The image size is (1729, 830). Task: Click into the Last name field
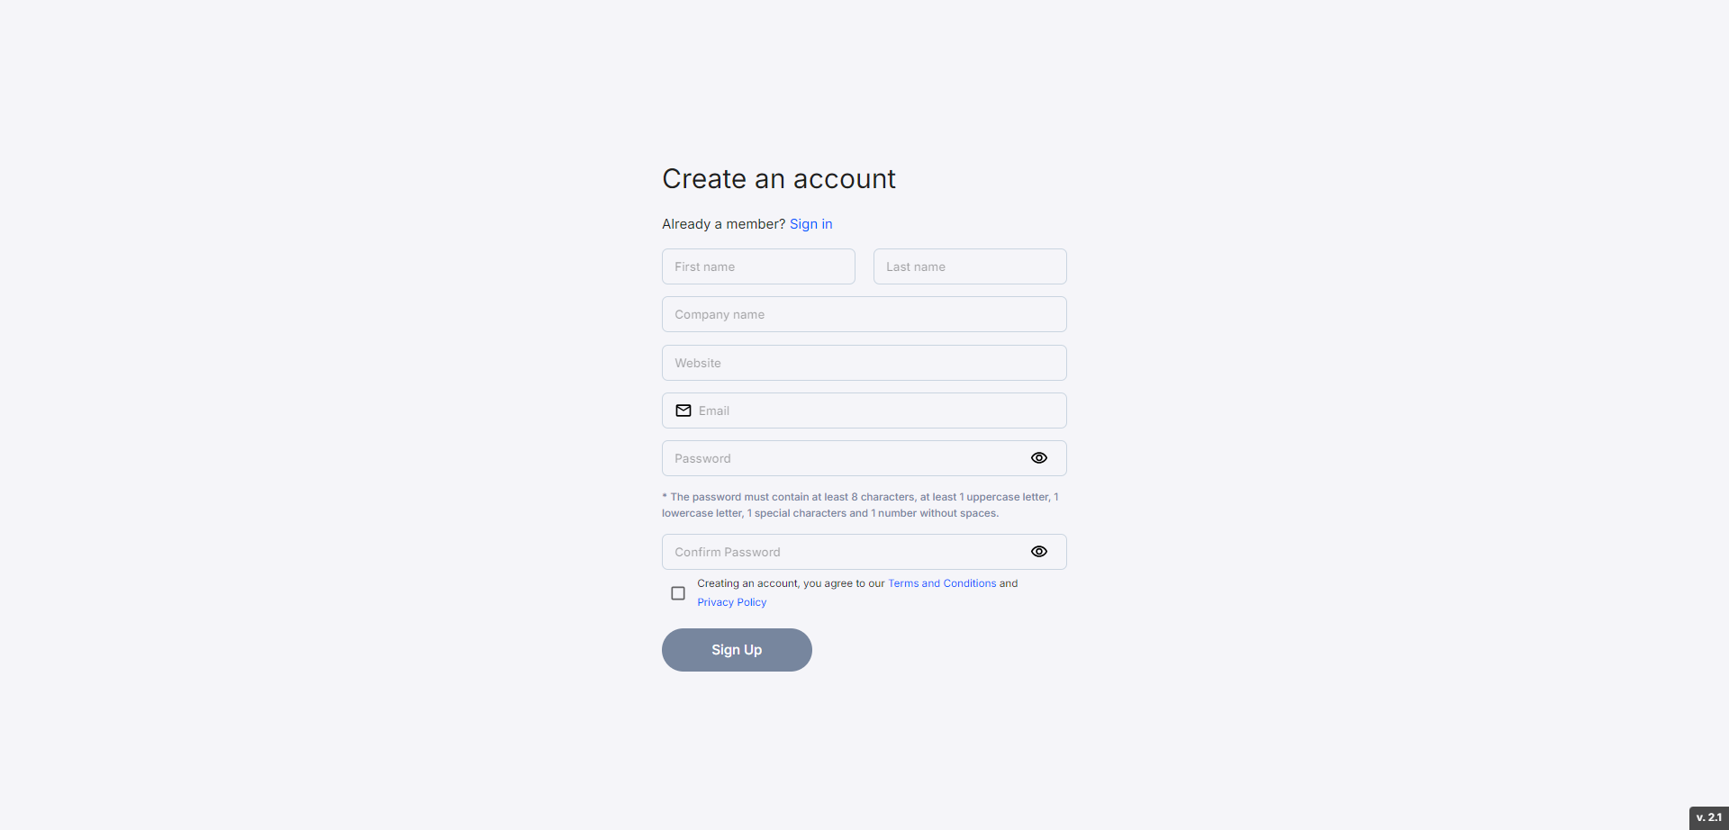point(970,266)
